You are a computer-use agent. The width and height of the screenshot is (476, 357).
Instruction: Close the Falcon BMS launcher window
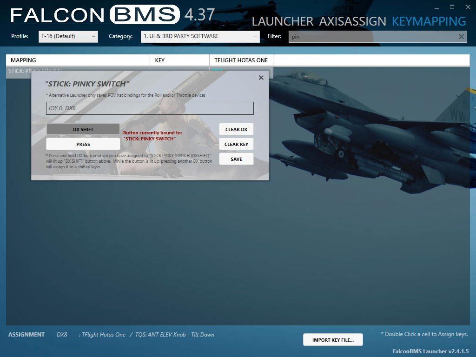pos(468,7)
